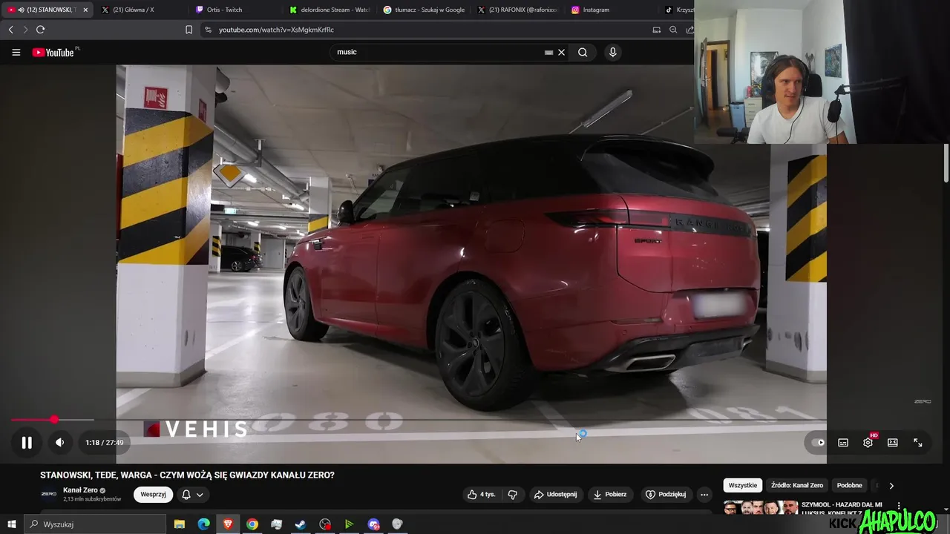
Task: Click 'Podziękuj' thanks button
Action: pos(666,495)
